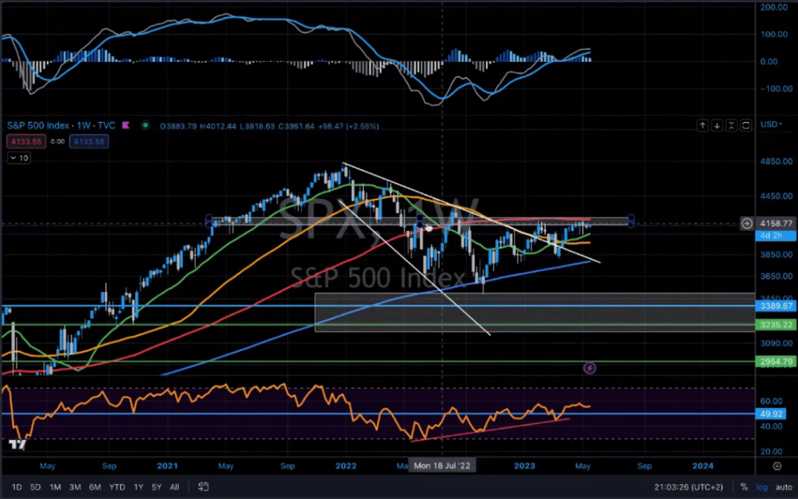Image resolution: width=798 pixels, height=499 pixels.
Task: Click the move pane down arrow
Action: pyautogui.click(x=717, y=126)
